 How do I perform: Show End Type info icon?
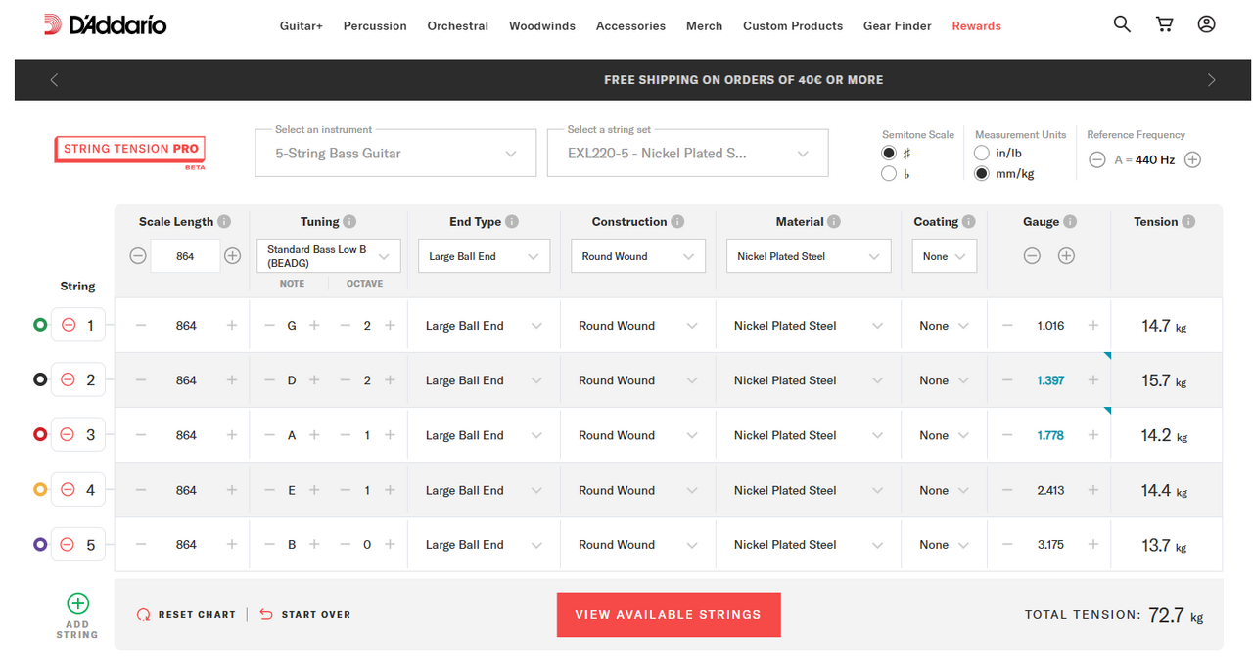click(512, 222)
